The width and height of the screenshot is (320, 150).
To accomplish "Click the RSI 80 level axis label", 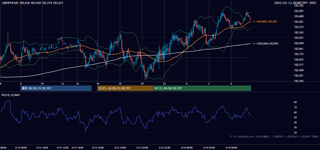I will pos(295,102).
